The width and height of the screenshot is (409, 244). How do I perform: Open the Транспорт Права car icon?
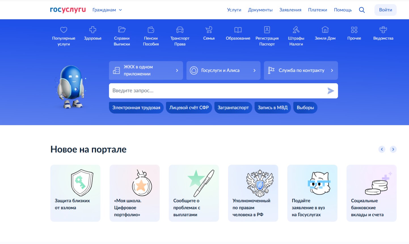[180, 30]
